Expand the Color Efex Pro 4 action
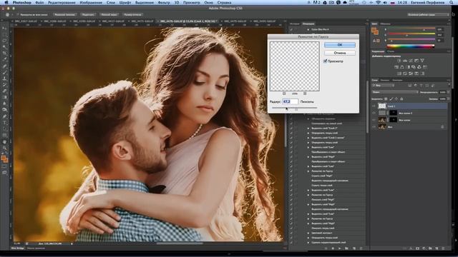Screen dimensions: 458x257 click(x=308, y=29)
